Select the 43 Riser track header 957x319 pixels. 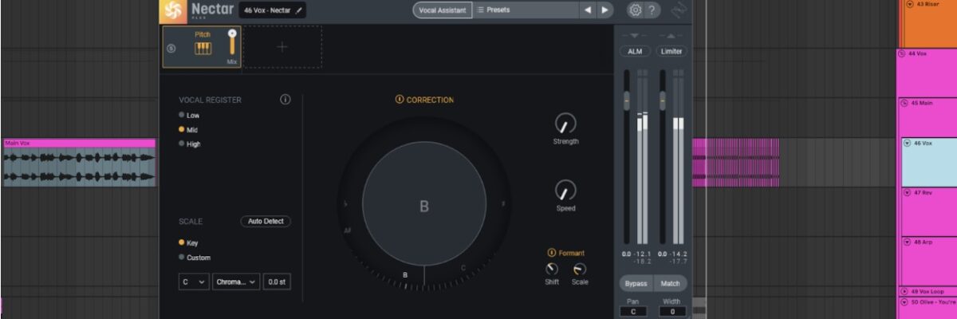(x=929, y=23)
